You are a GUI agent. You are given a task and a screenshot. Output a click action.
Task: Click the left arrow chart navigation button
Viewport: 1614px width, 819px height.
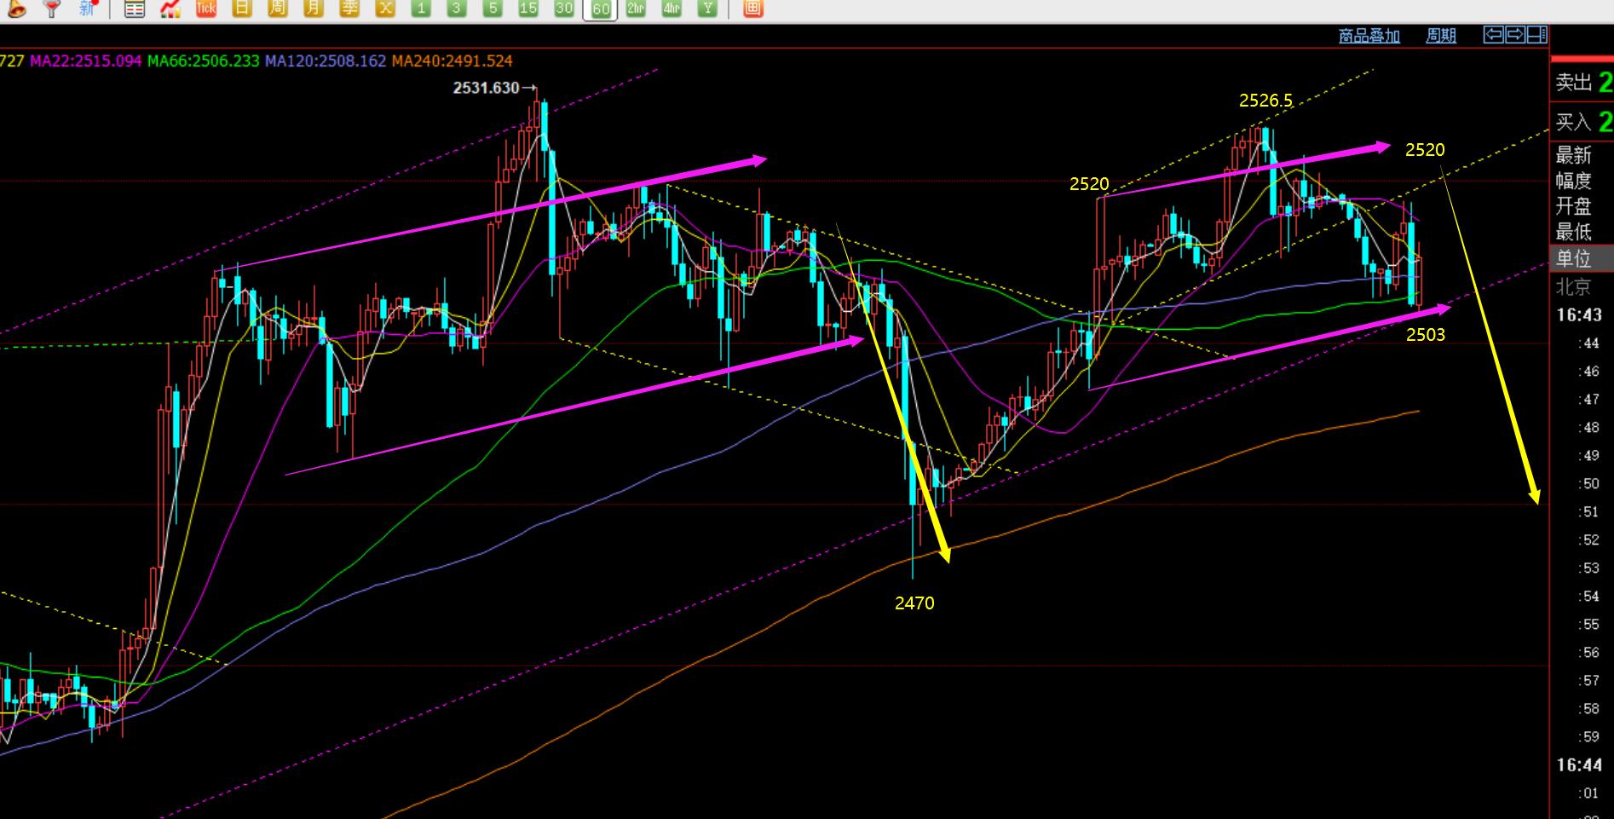coord(1494,34)
